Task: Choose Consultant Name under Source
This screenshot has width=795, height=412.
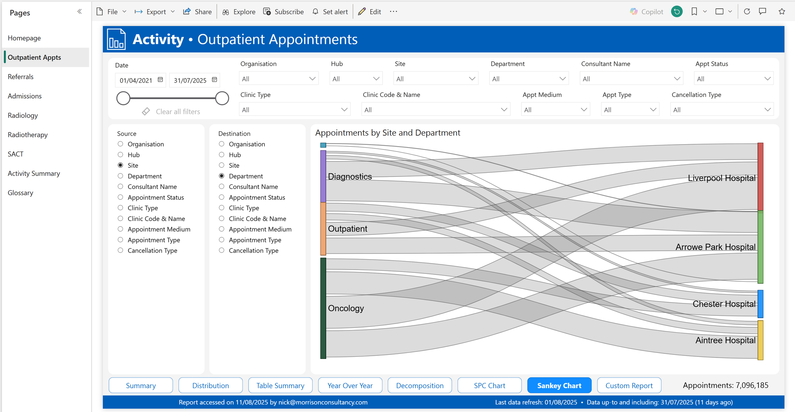Action: [121, 186]
